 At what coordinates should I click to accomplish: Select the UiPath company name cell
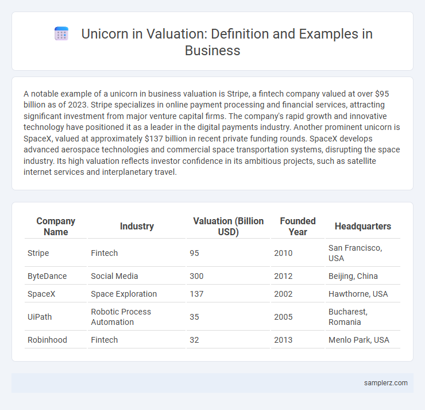(x=56, y=317)
